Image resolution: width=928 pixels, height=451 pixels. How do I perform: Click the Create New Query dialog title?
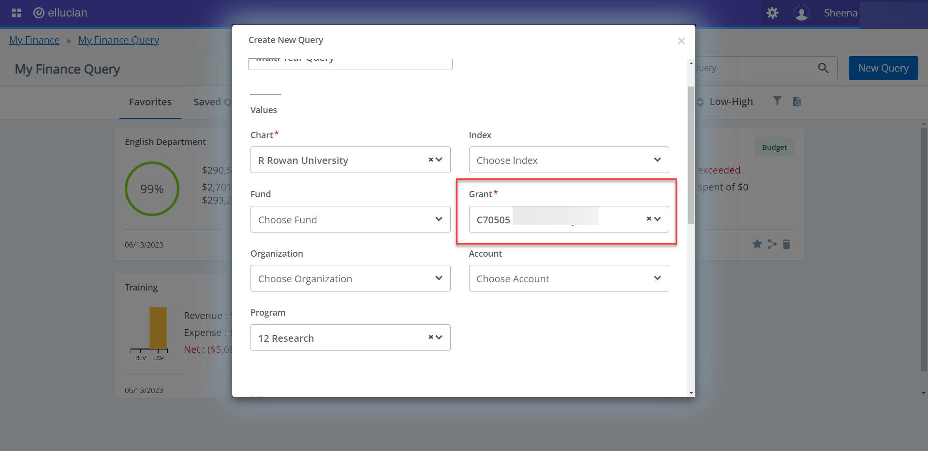pyautogui.click(x=286, y=40)
